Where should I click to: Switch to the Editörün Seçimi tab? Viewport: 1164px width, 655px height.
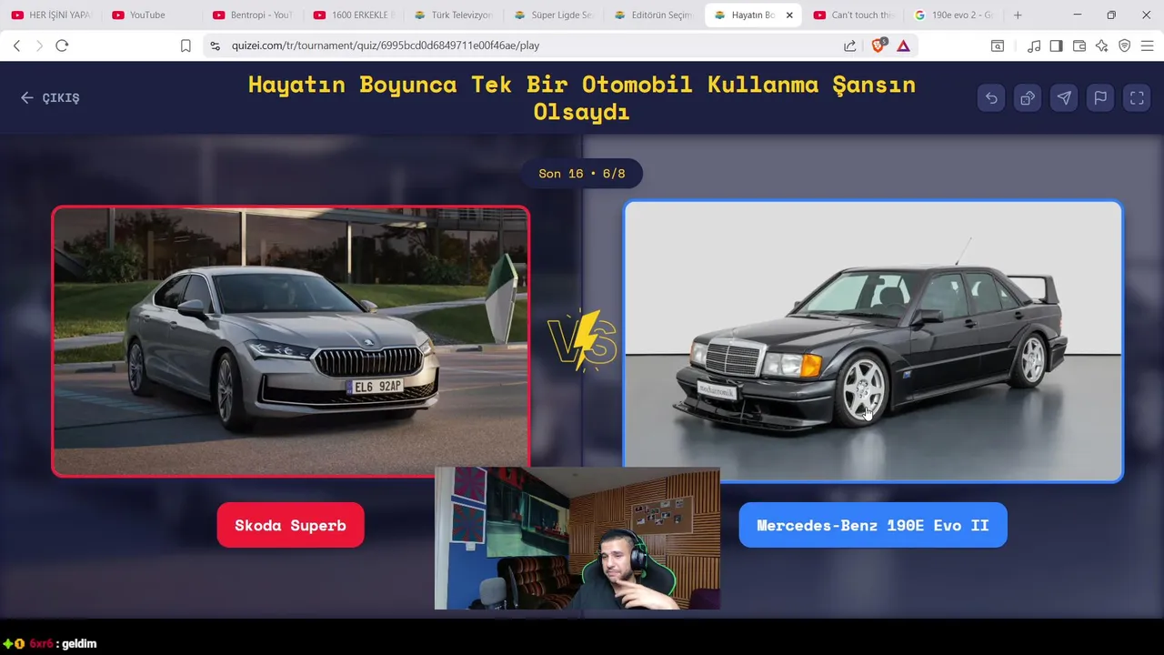click(654, 15)
